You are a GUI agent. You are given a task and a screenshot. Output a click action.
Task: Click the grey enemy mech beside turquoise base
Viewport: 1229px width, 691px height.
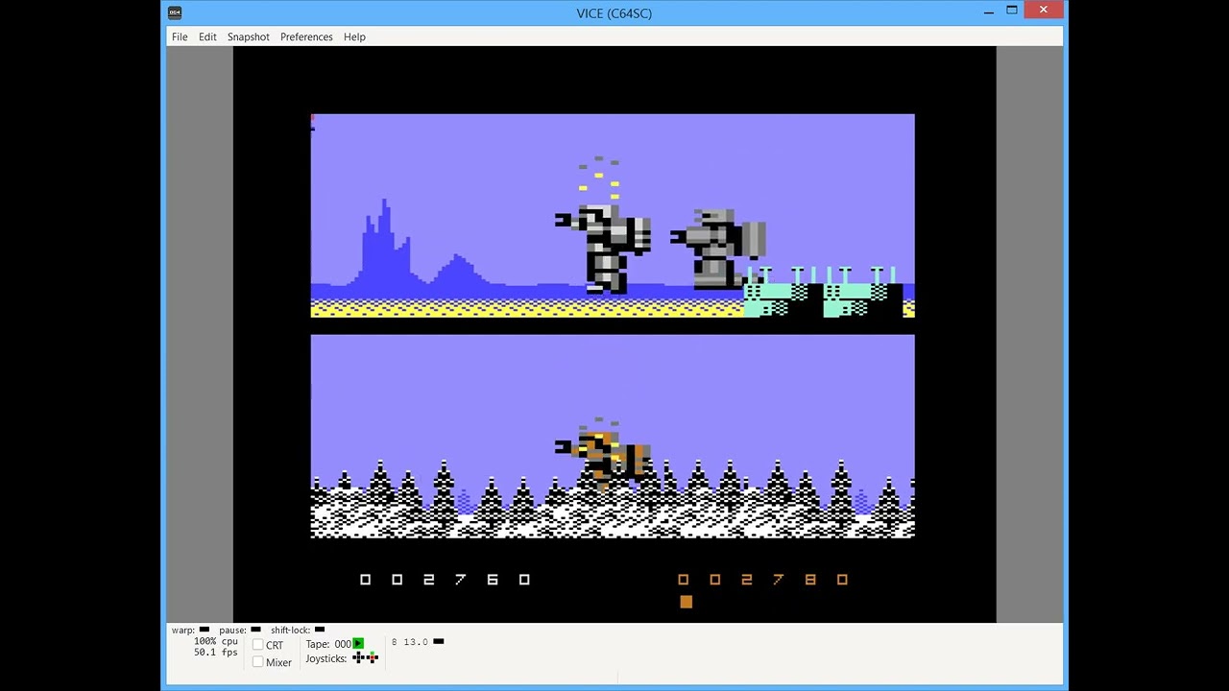718,249
